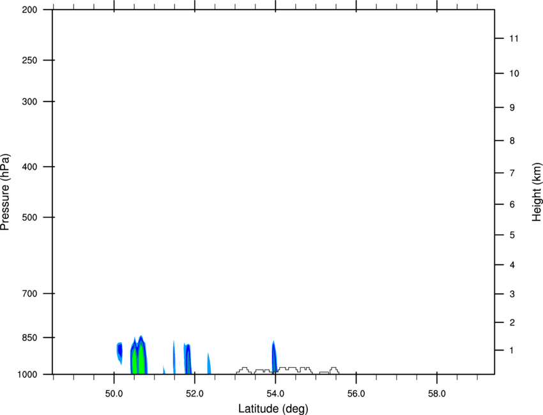Click the thin blue column near 51.5 latitude
This screenshot has width=543, height=415.
[x=174, y=357]
